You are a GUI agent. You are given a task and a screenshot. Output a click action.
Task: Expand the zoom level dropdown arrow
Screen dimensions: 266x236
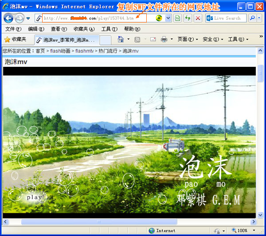pyautogui.click(x=254, y=230)
